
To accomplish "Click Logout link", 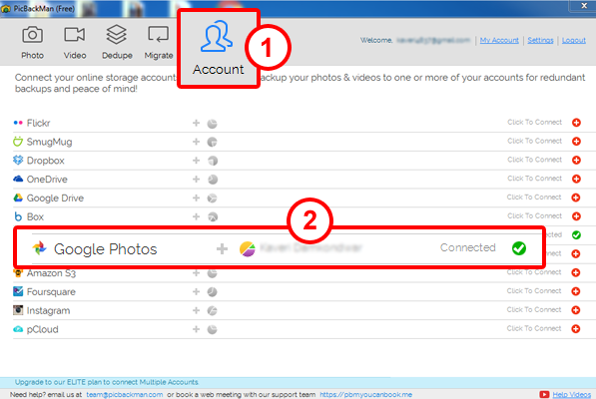I will 574,40.
